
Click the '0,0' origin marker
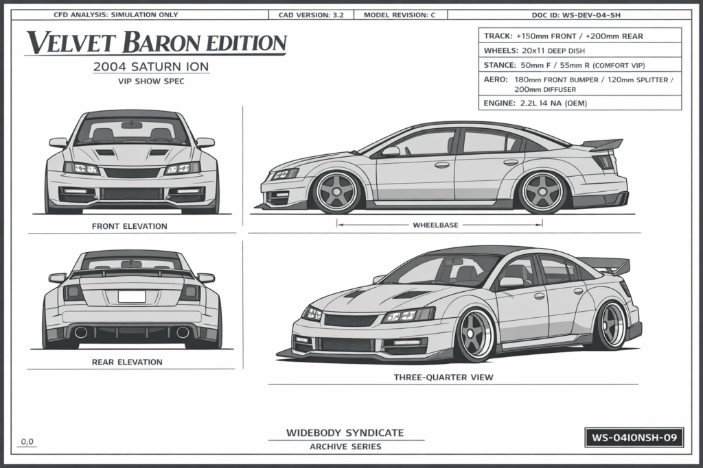[27, 441]
